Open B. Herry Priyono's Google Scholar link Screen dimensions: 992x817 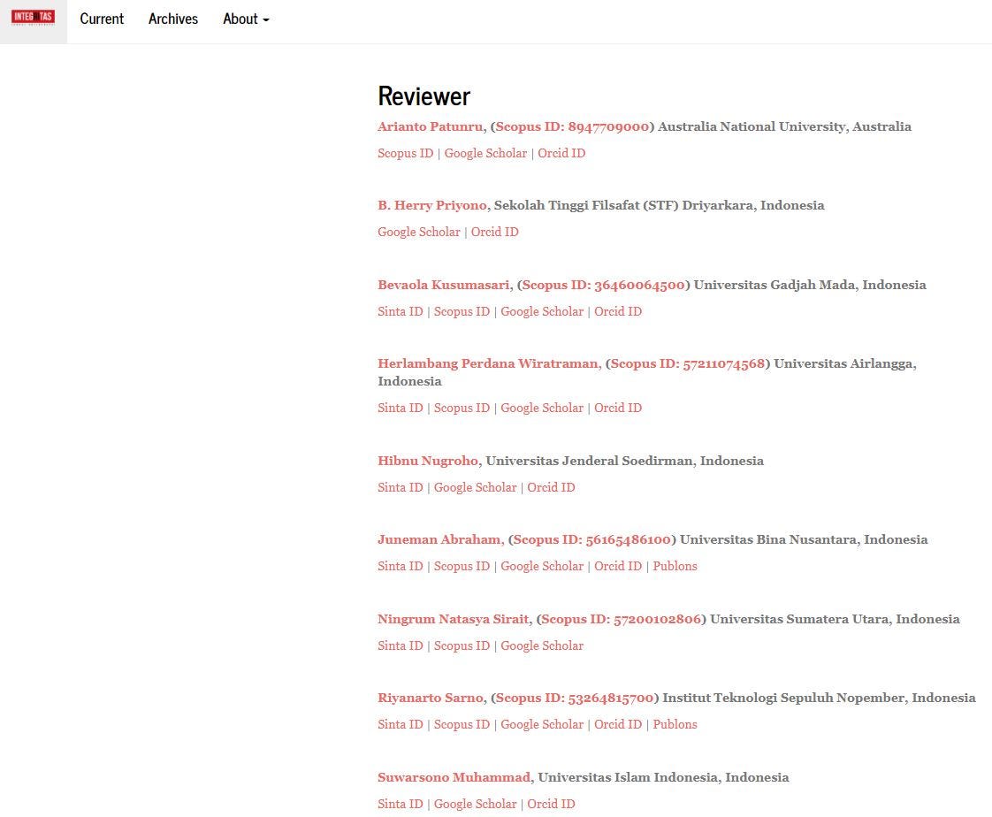419,233
